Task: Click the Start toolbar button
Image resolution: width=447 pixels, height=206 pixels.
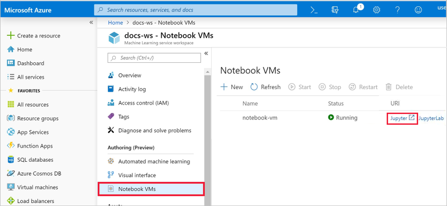Action: 300,87
